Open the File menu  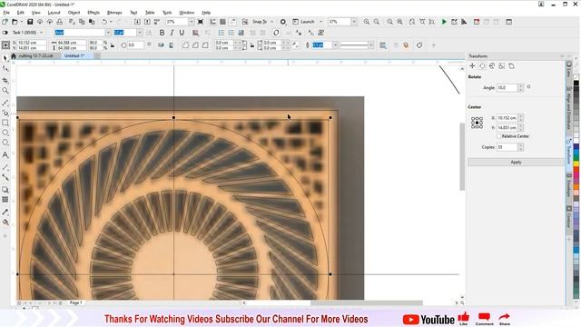6,13
